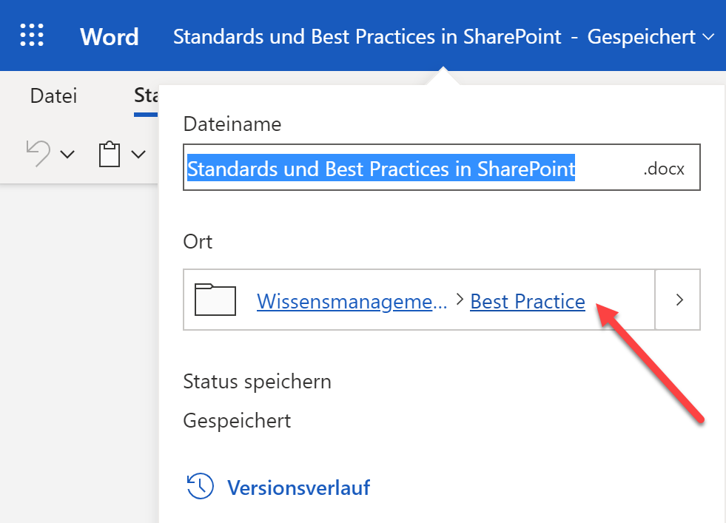Screen dimensions: 726x523
Task: Click into the Dateiname text field
Action: click(x=442, y=167)
